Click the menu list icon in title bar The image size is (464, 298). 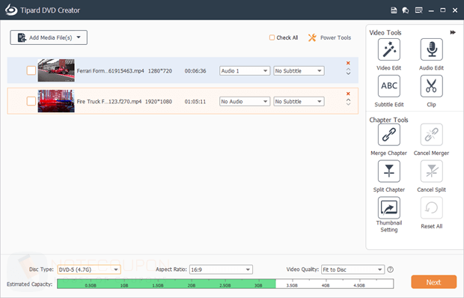[419, 10]
